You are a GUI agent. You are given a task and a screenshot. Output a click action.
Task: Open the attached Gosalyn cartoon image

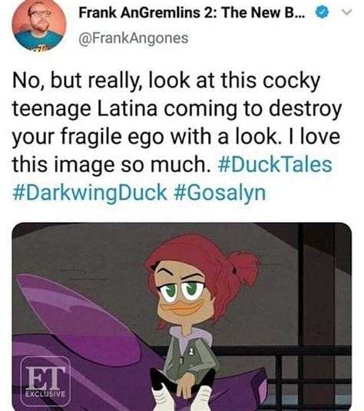pyautogui.click(x=182, y=317)
